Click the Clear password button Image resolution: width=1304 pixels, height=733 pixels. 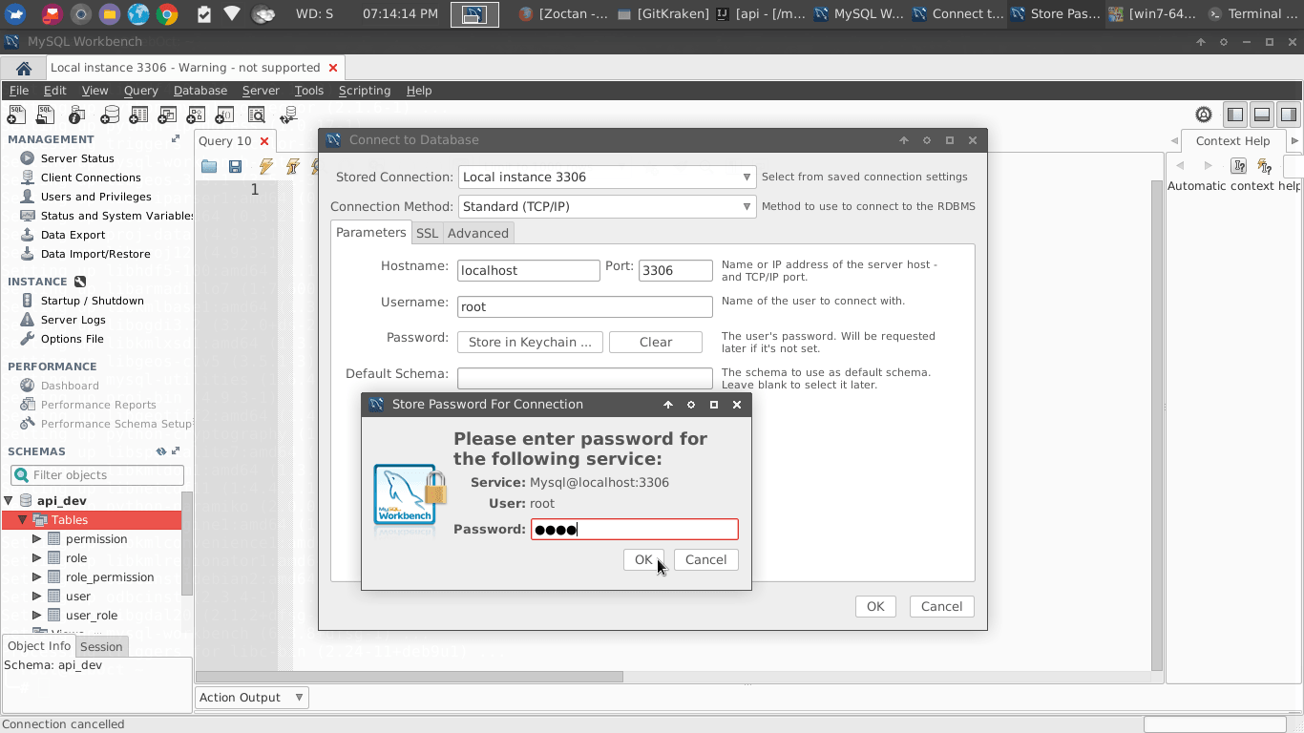click(x=655, y=342)
